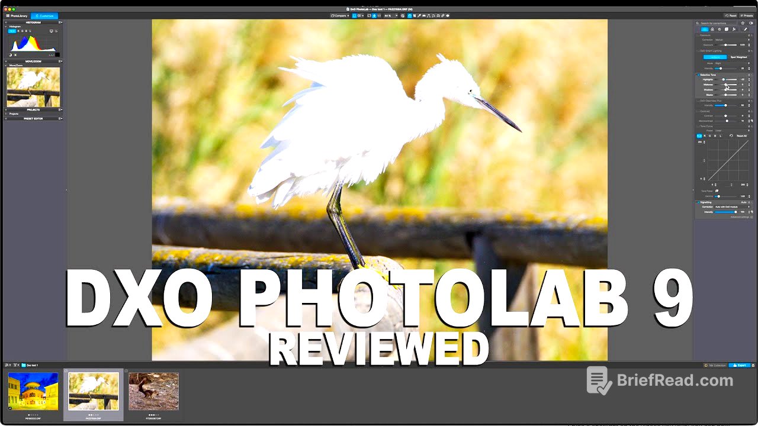Open the Preset Editor panel options menu
This screenshot has width=758, height=426.
60,118
